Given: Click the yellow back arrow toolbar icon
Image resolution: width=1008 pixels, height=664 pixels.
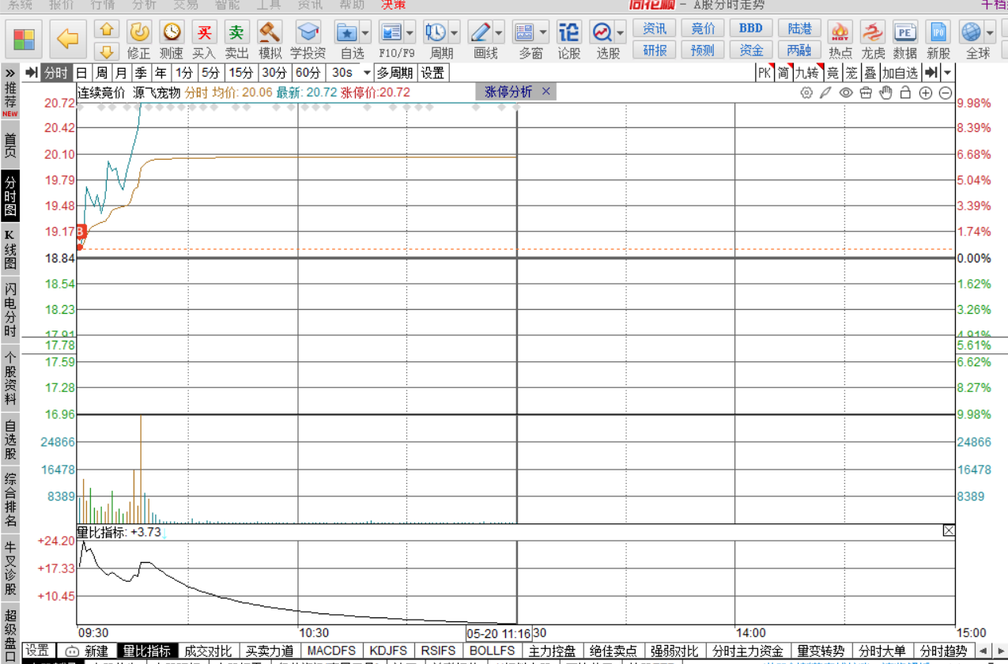Looking at the screenshot, I should pyautogui.click(x=69, y=38).
